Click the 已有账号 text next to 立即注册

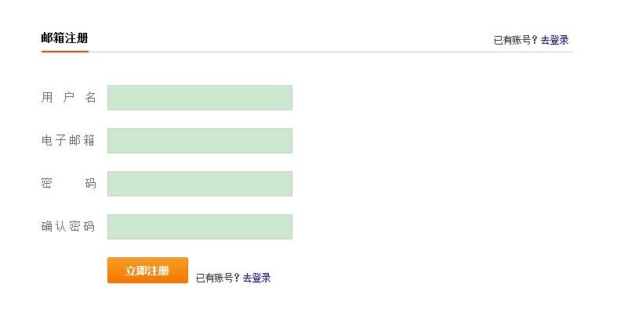pos(214,278)
